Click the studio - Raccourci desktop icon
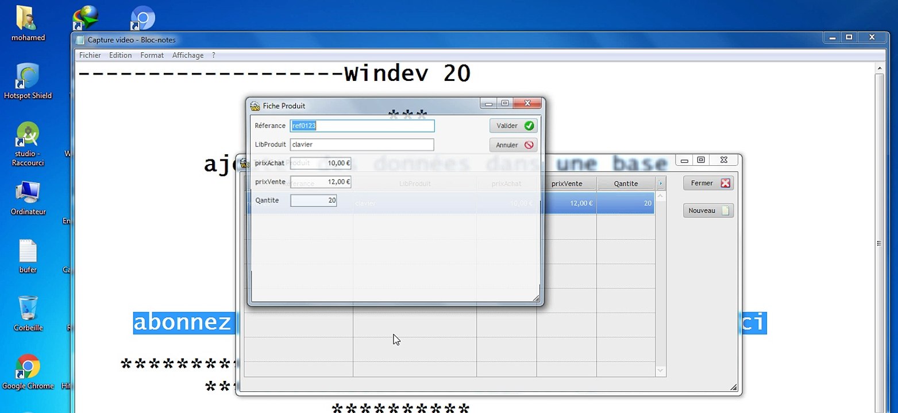Viewport: 898px width, 413px height. pos(28,143)
